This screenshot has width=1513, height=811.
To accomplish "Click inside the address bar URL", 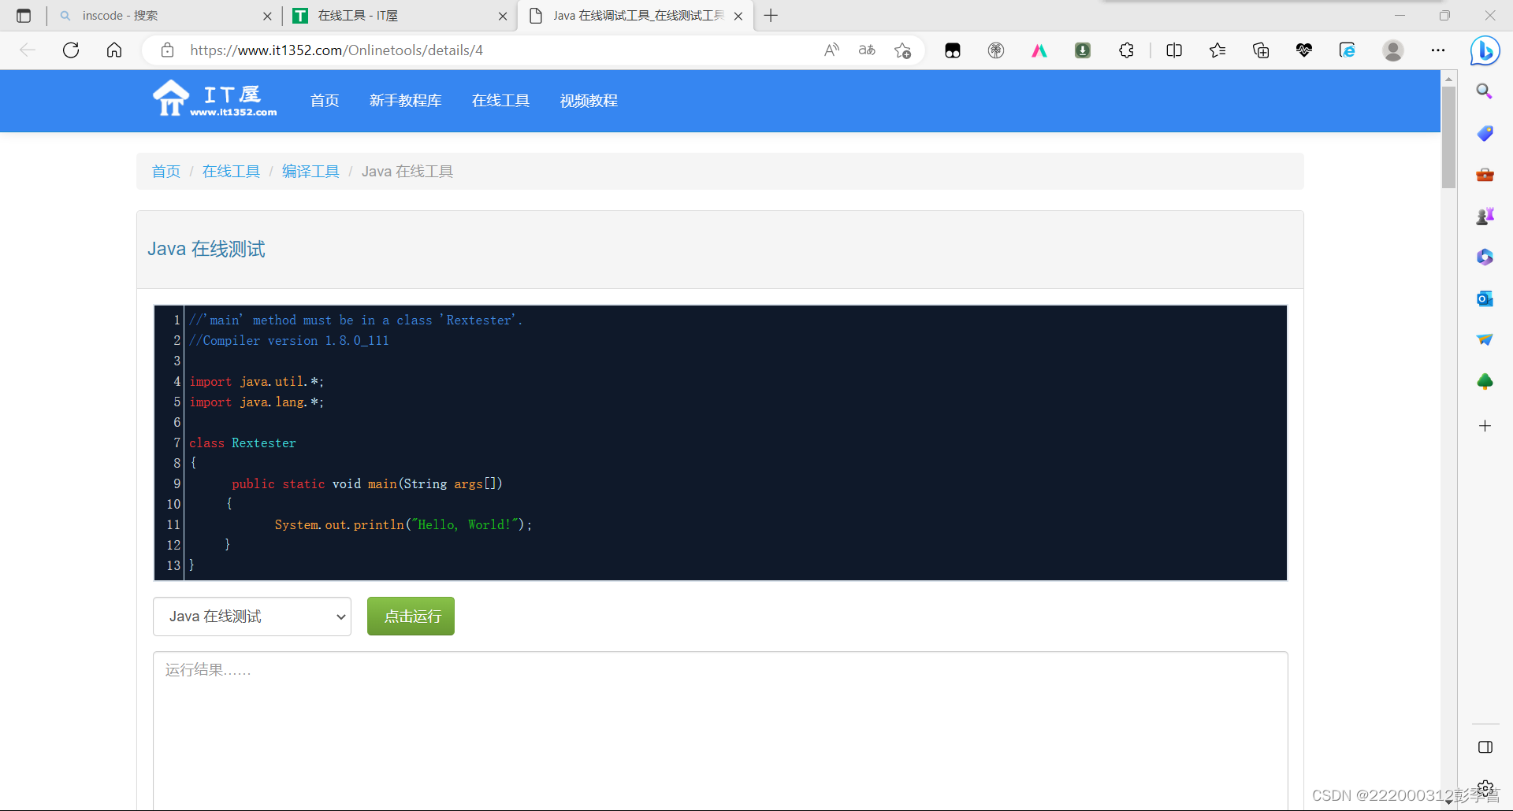I will (x=336, y=50).
